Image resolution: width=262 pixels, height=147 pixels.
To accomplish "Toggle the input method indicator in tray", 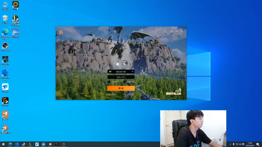I will [x=243, y=144].
